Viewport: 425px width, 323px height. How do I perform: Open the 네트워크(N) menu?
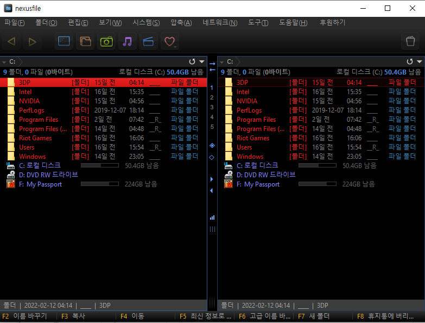(x=220, y=22)
